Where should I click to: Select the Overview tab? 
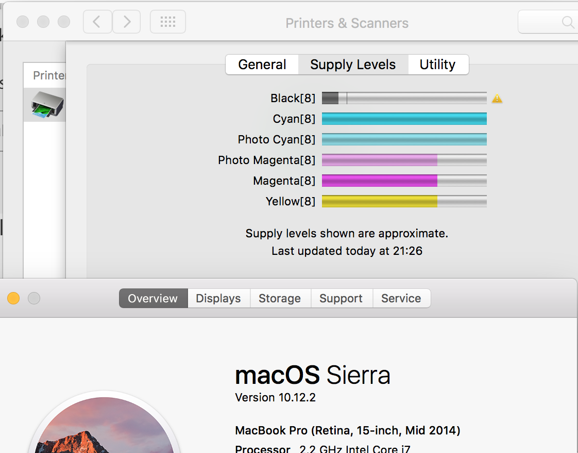153,298
